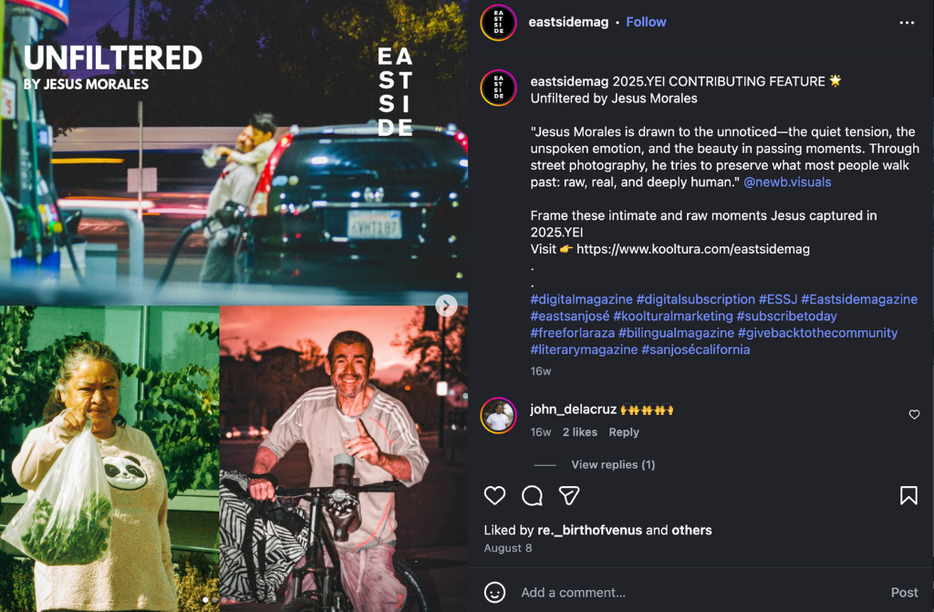Follow the eastsidemag account
The width and height of the screenshot is (934, 612).
point(646,22)
